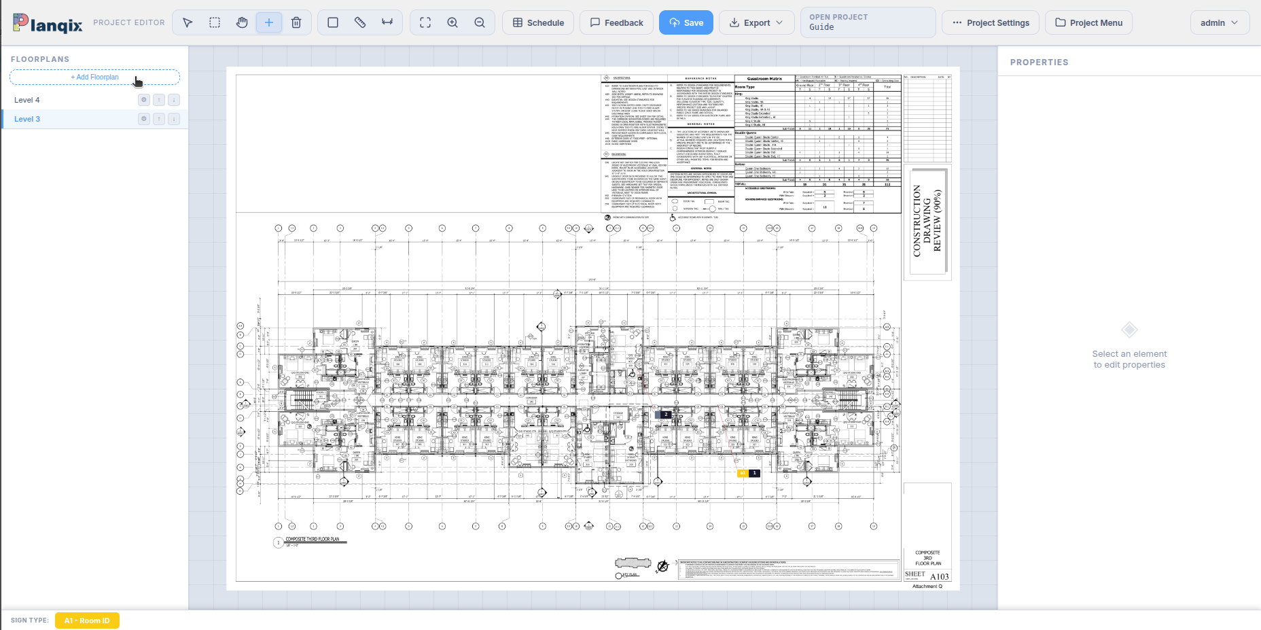Click the fit-to-screen icon

click(x=425, y=22)
